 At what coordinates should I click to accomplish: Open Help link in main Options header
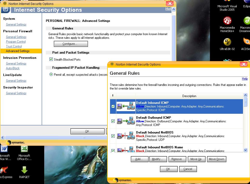click(x=168, y=9)
